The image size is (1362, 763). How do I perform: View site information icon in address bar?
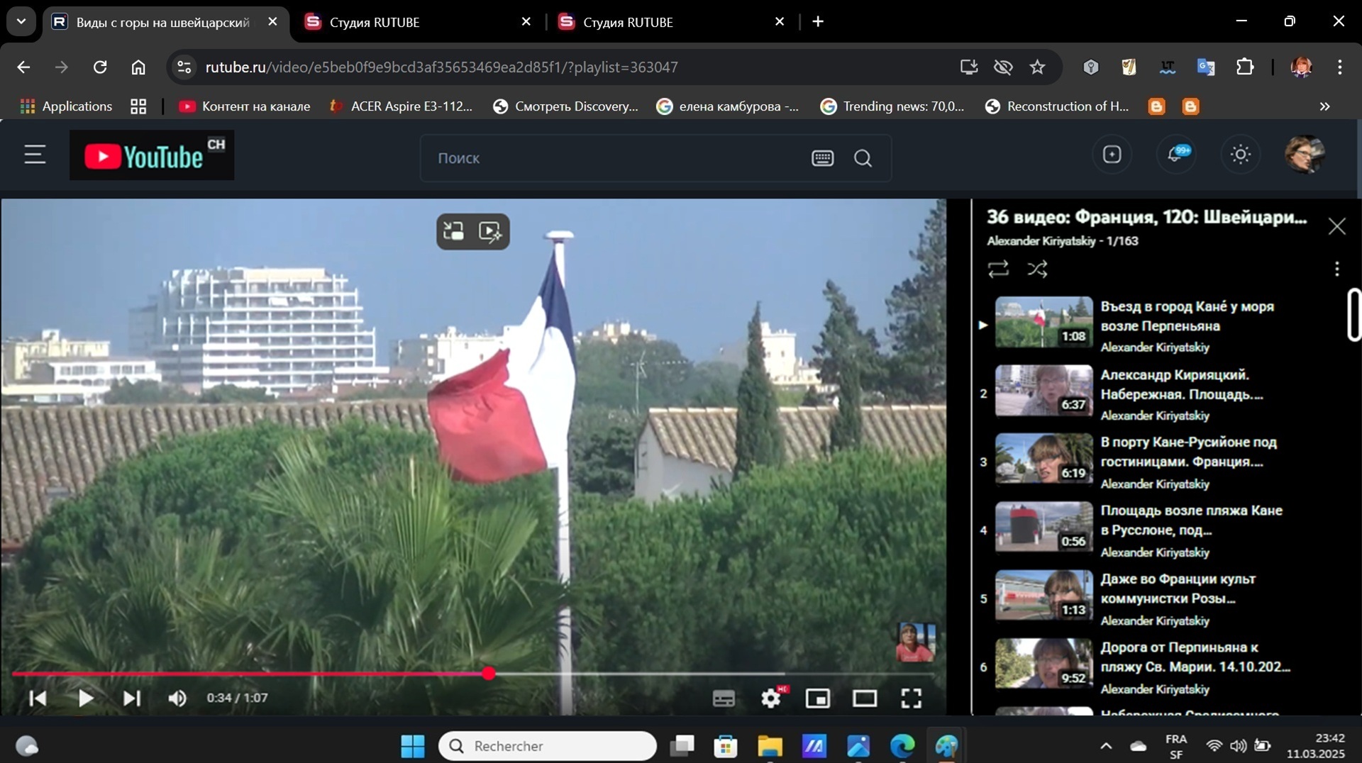pyautogui.click(x=184, y=67)
